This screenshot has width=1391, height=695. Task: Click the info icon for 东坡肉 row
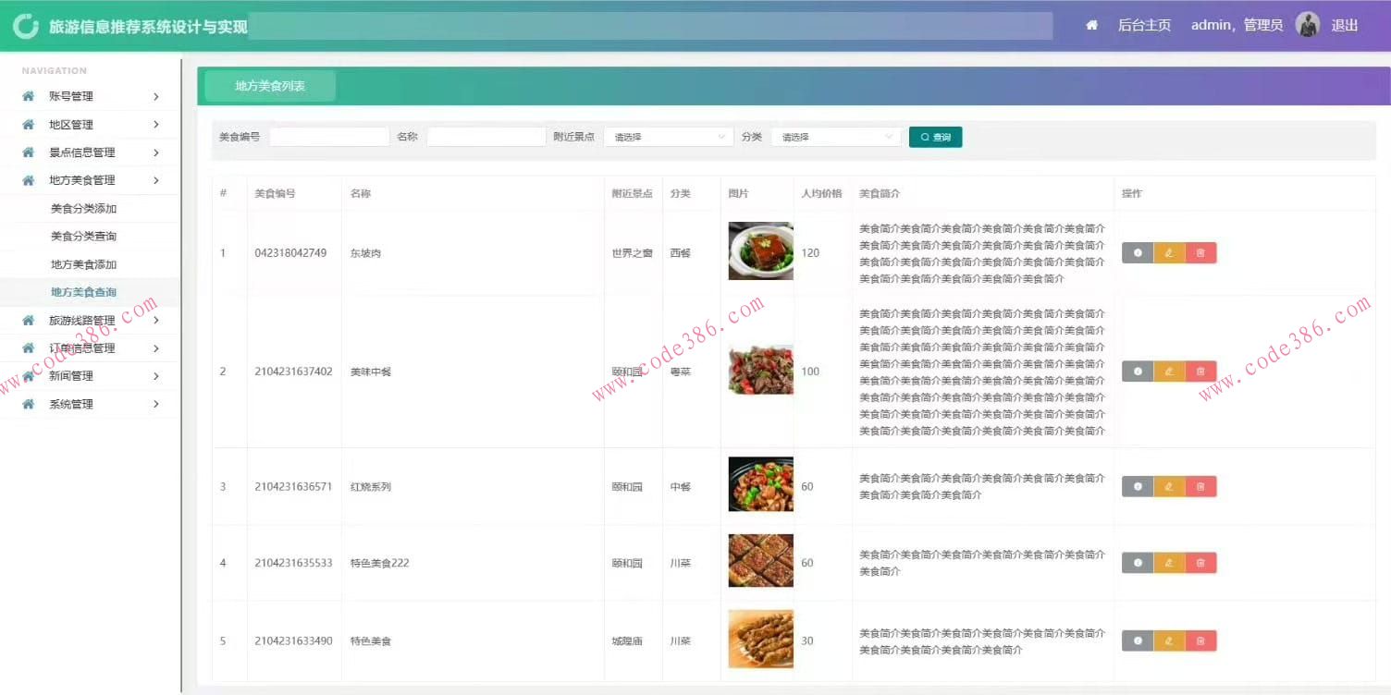click(1137, 251)
